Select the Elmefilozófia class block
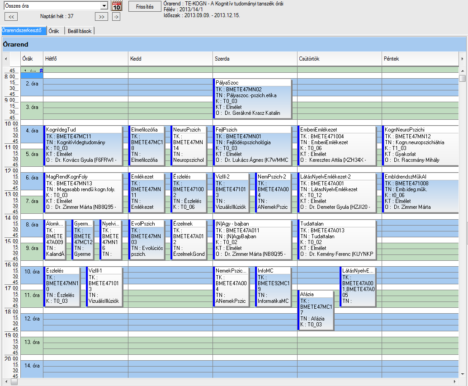Screen dimensions: 468x386 click(x=147, y=146)
